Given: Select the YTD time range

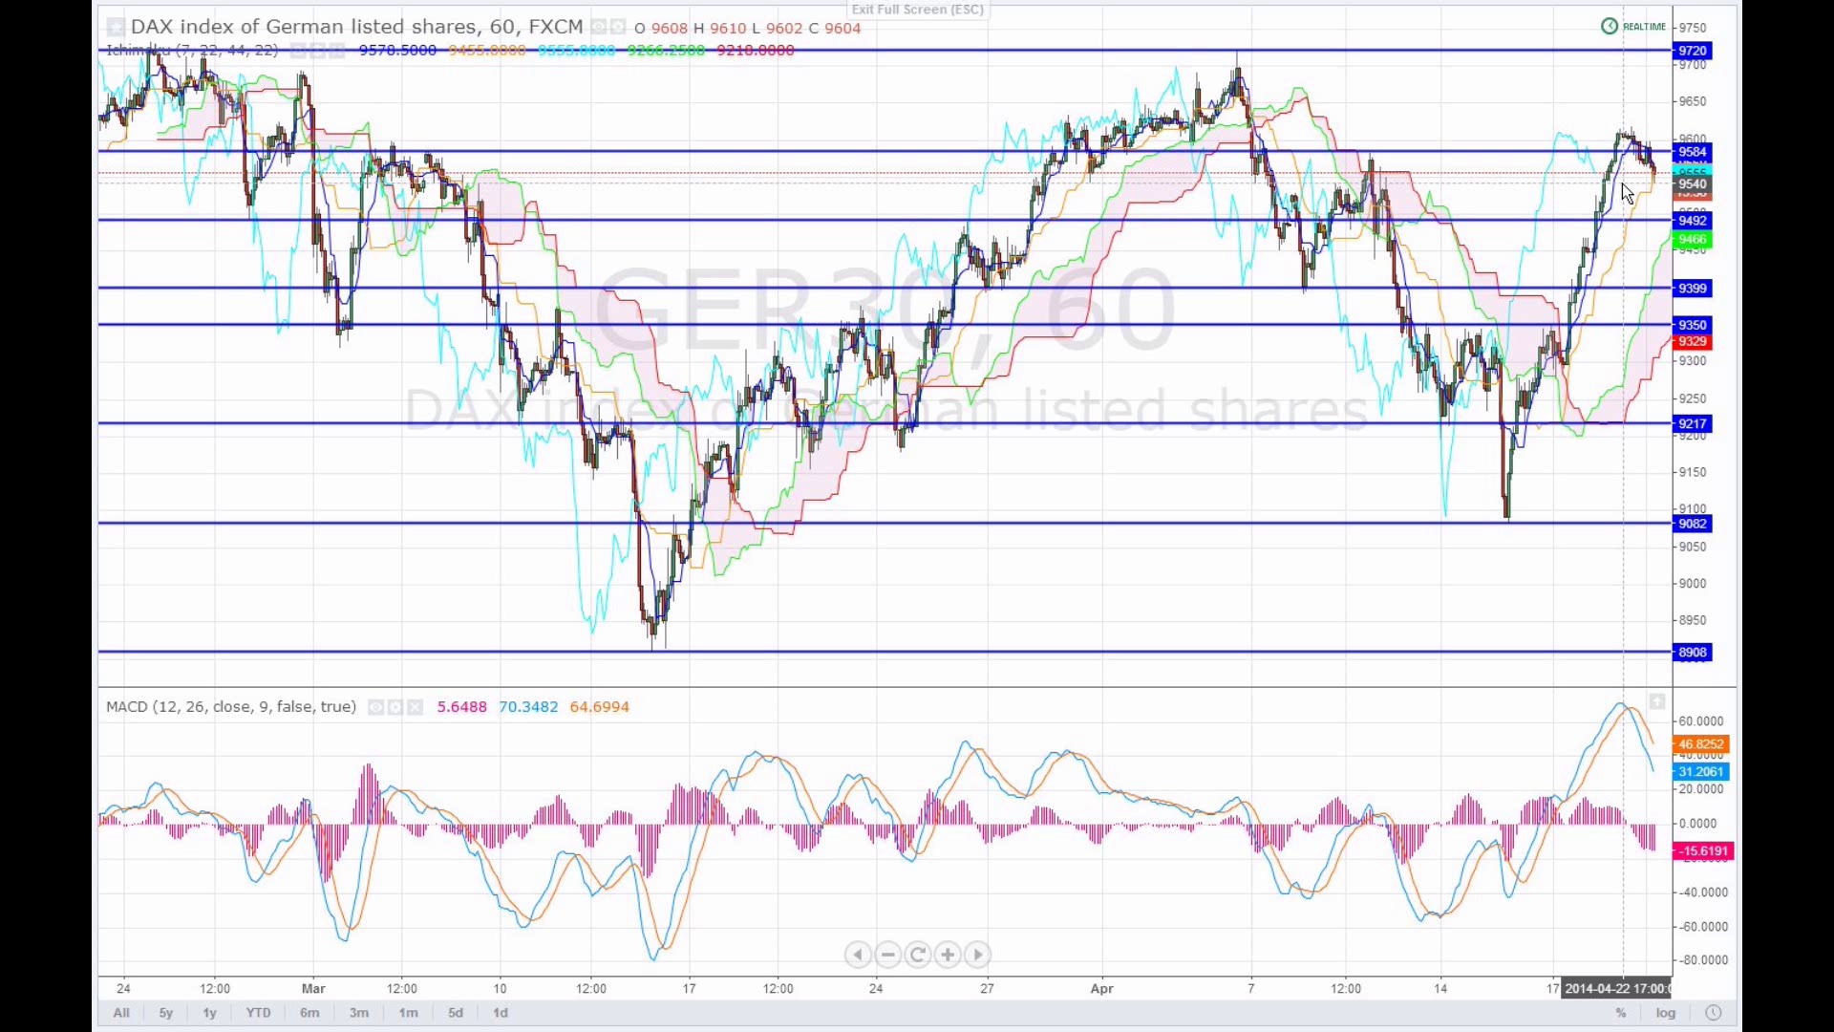Looking at the screenshot, I should [258, 1013].
